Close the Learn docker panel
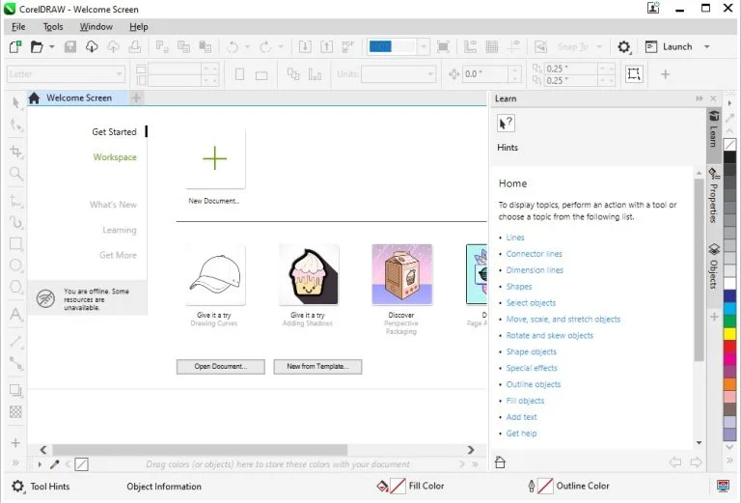Screen dimensions: 741x503 (714, 98)
